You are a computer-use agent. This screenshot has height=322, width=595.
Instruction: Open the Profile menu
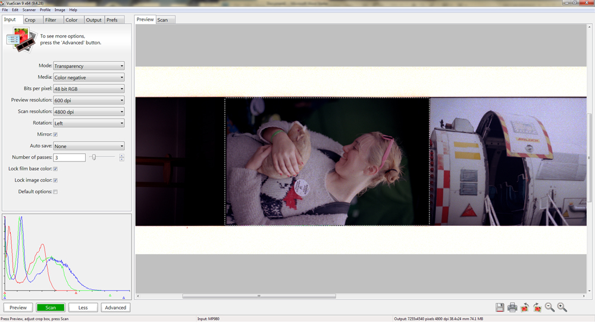[45, 10]
